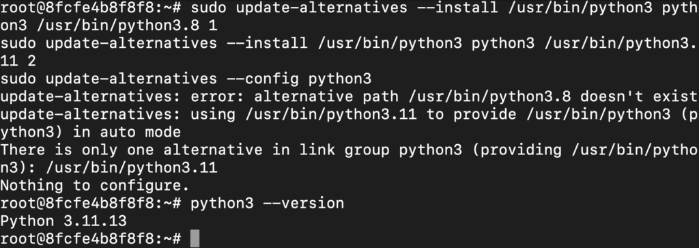
Task: Click the terminal cursor block at the prompt
Action: tap(195, 238)
